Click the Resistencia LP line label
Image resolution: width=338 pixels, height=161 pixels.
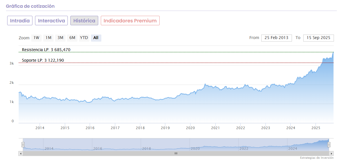click(x=46, y=50)
